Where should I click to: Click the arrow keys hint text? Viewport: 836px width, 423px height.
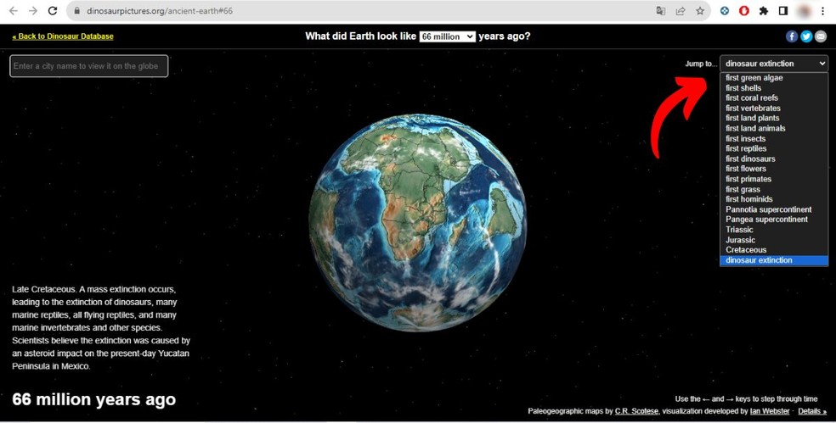(x=746, y=398)
